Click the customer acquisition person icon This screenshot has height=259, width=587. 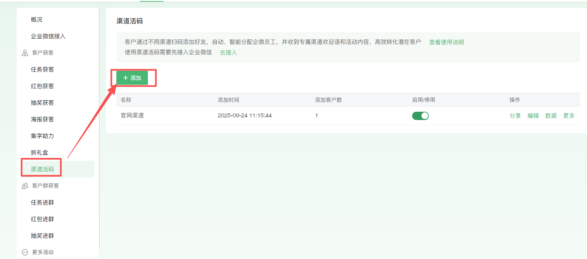[x=25, y=53]
